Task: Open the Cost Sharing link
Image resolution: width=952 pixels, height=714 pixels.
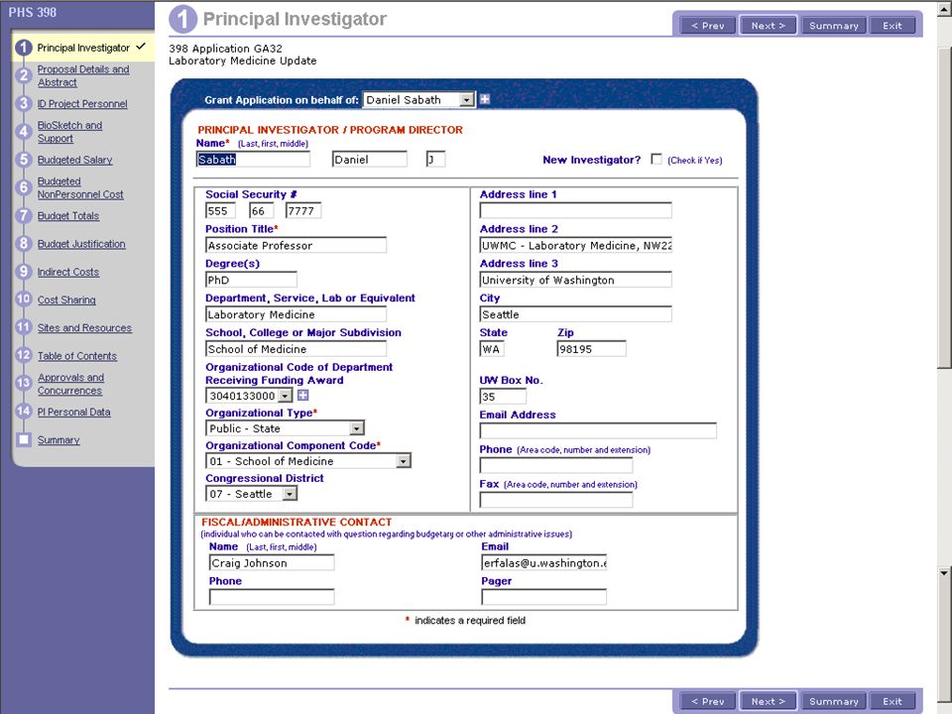Action: coord(66,299)
